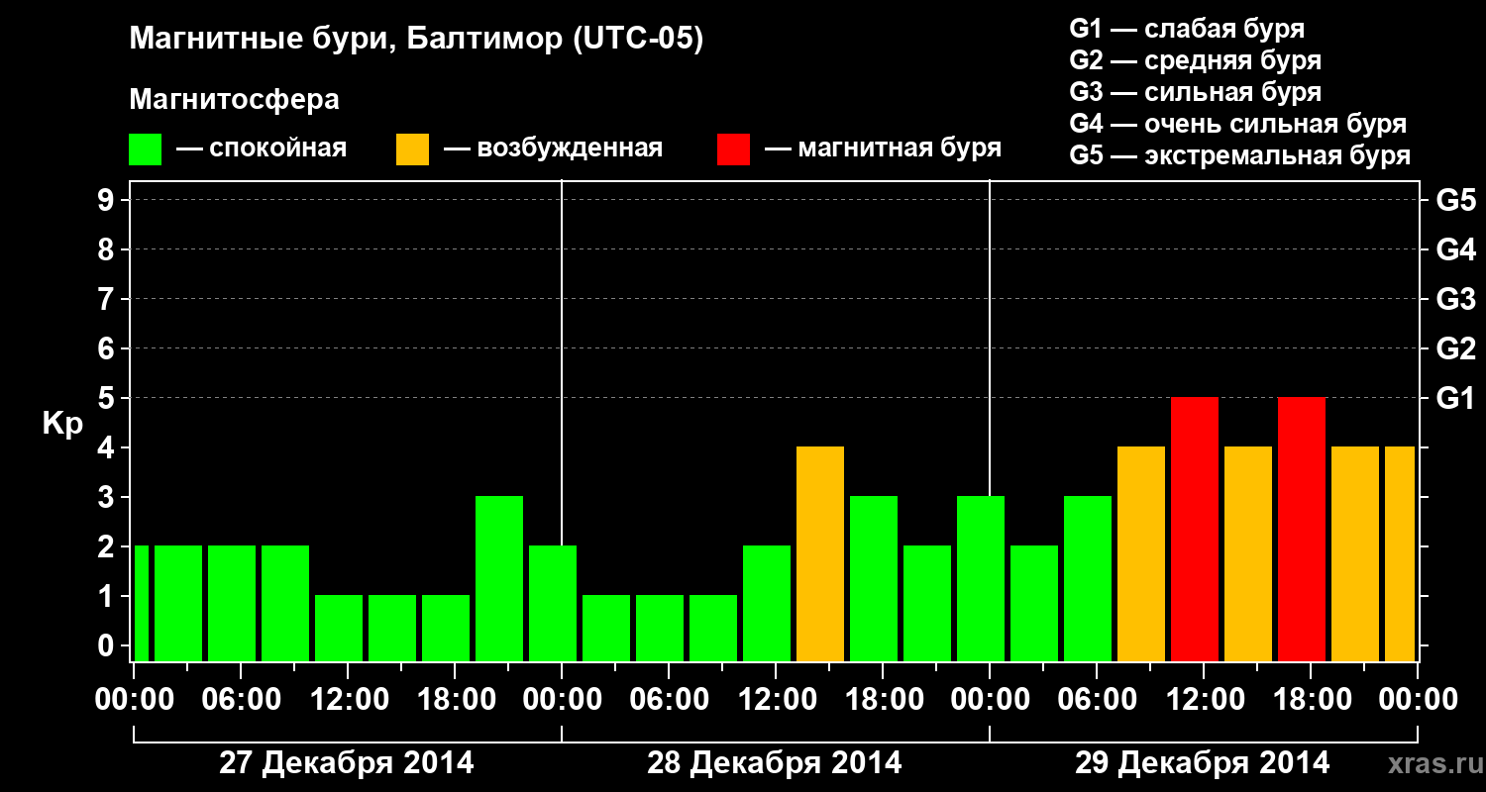Click the G2 marker on the right axis
Viewport: 1486px width, 792px height.
click(1456, 348)
